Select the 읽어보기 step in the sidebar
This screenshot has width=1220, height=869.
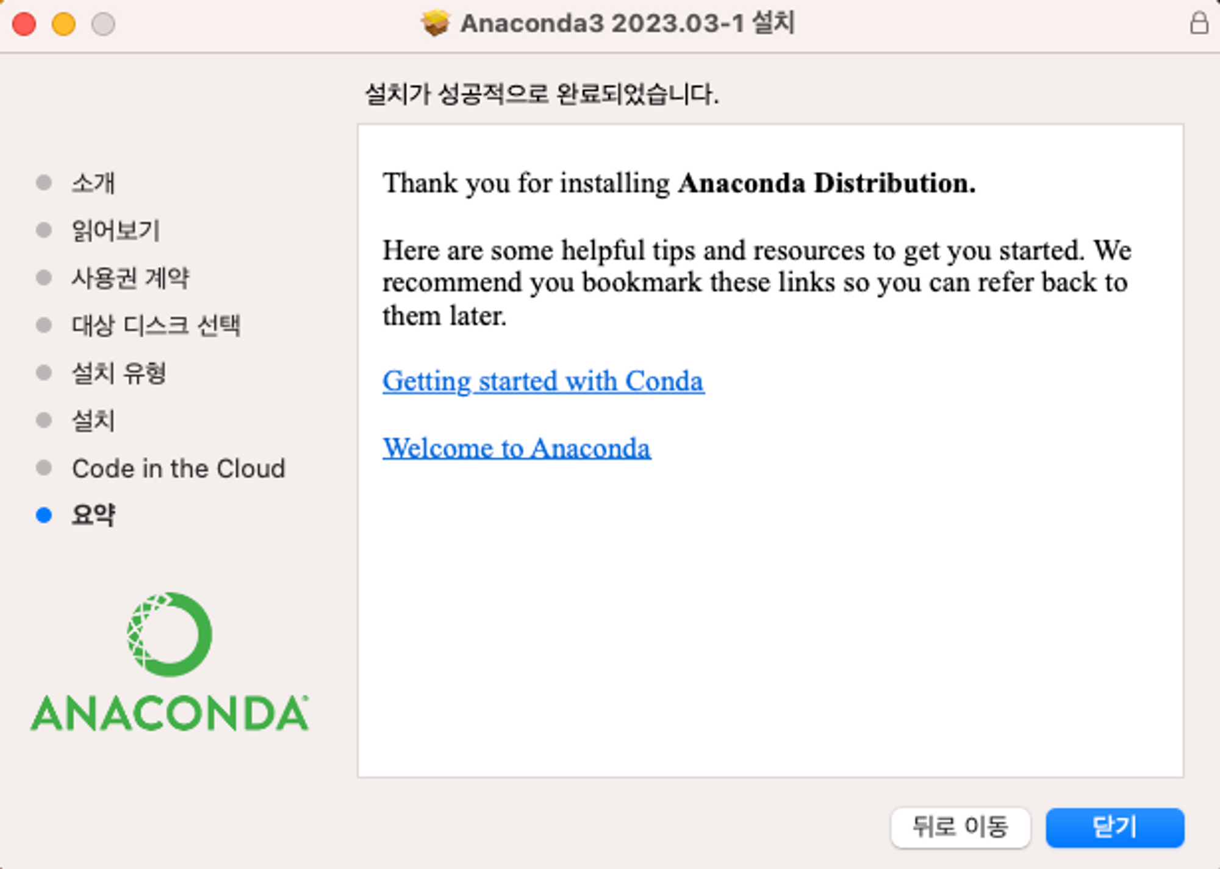pos(116,231)
